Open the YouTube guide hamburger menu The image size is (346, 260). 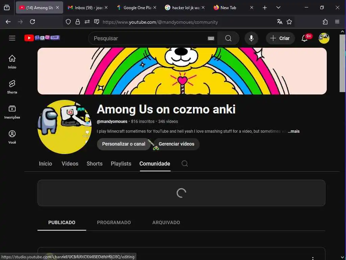point(12,38)
